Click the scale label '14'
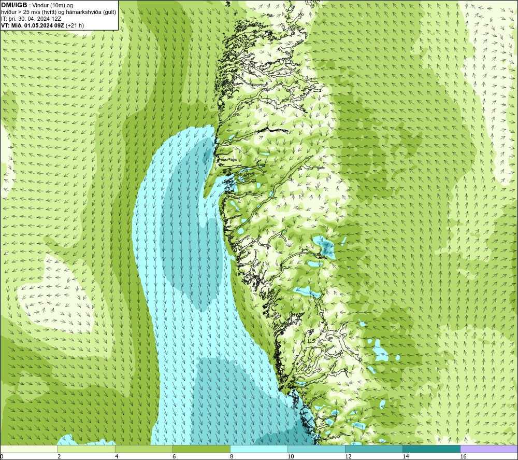 click(406, 457)
